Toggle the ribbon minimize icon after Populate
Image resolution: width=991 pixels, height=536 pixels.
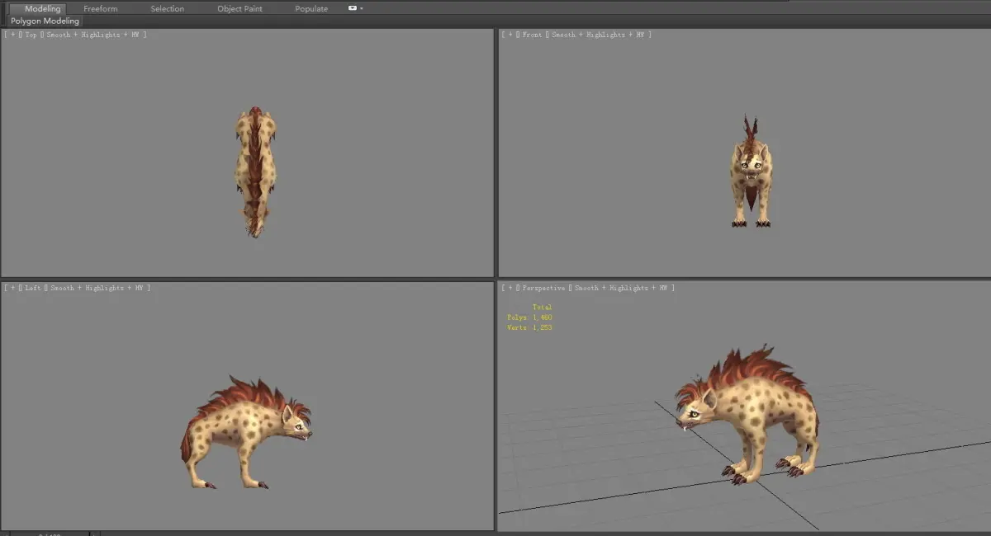[x=353, y=8]
